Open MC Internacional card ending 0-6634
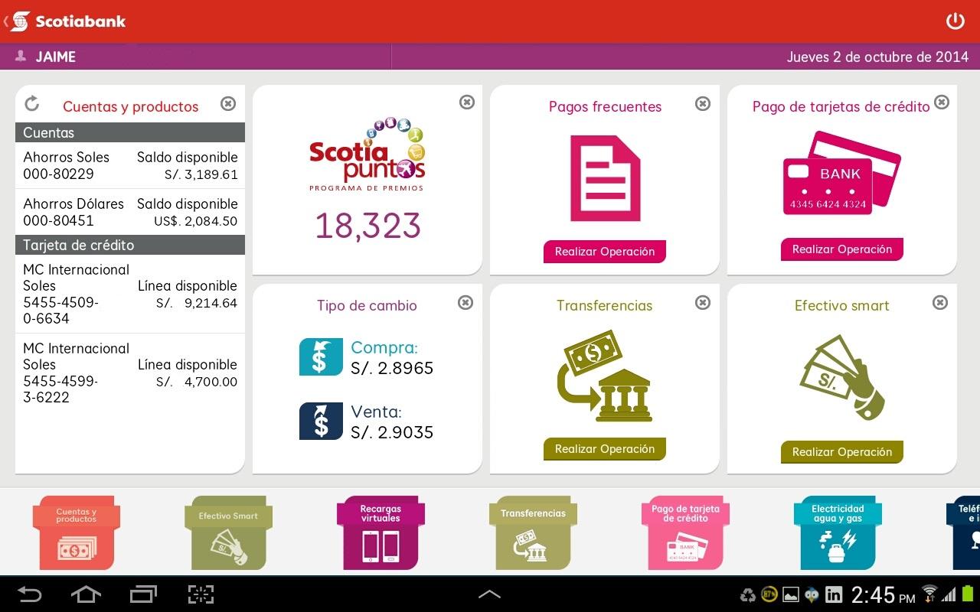The image size is (980, 612). coord(130,294)
